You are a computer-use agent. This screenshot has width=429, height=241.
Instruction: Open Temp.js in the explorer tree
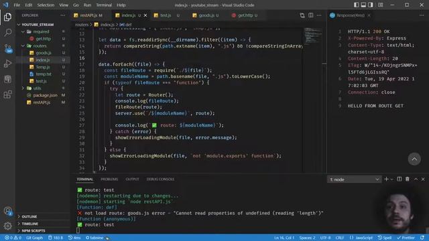coord(43,67)
